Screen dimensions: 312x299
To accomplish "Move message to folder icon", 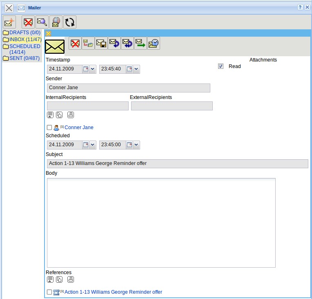I will 88,44.
